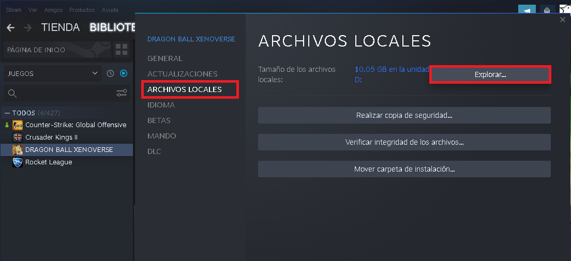571x261 pixels.
Task: Go forward with the right arrow
Action: pos(28,28)
